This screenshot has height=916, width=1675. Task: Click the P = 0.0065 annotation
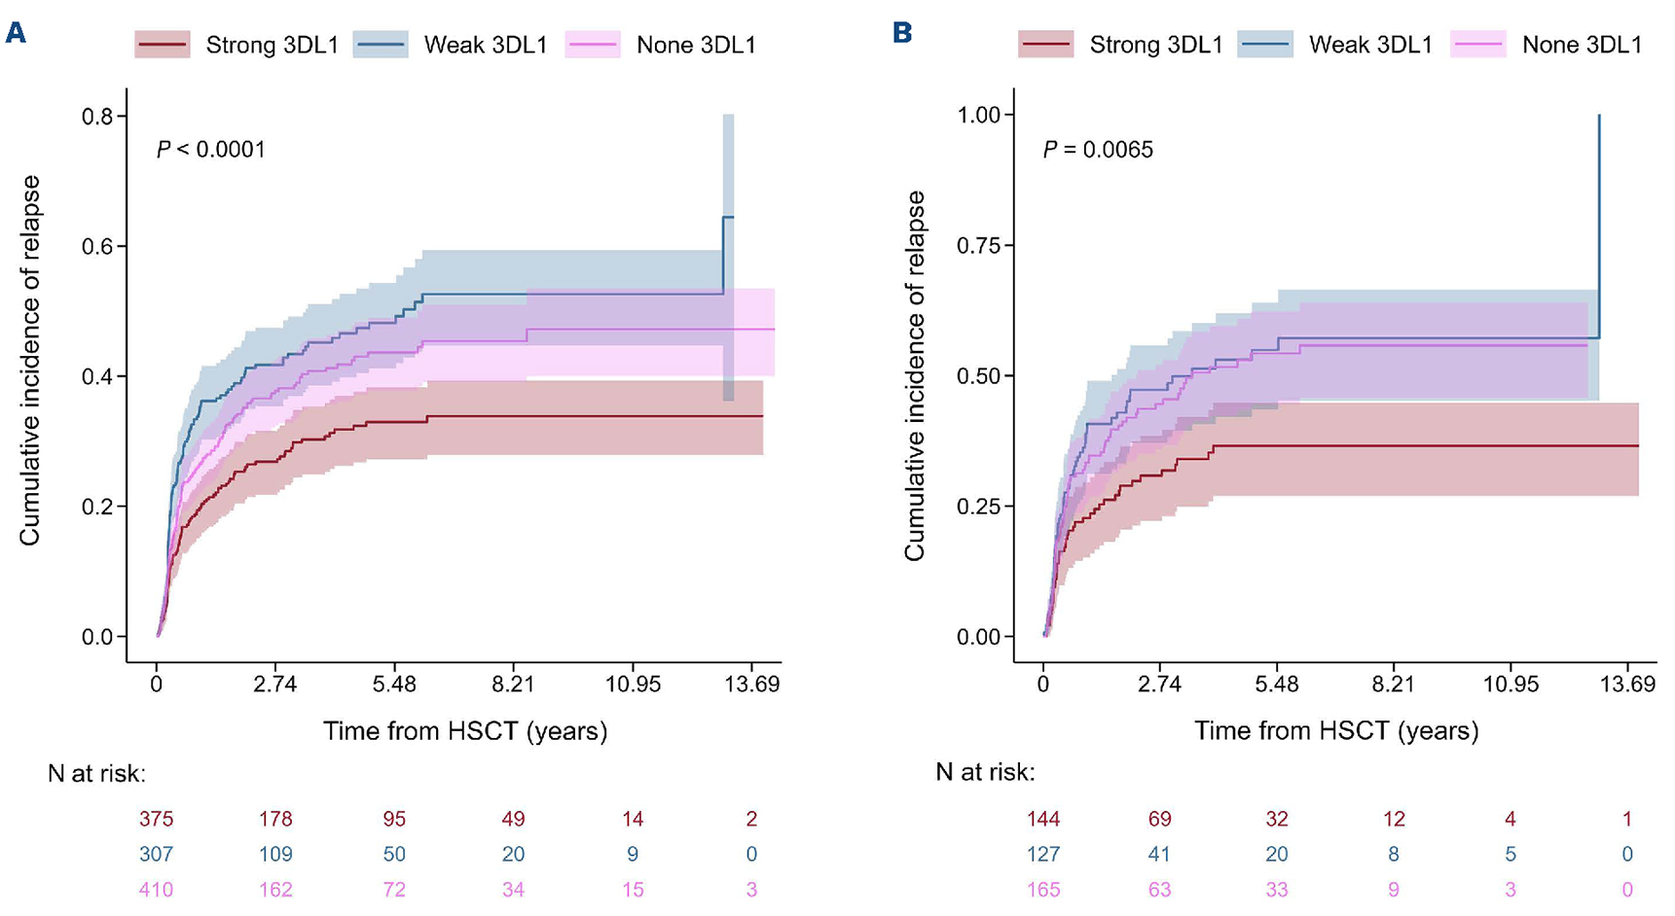pyautogui.click(x=1098, y=150)
